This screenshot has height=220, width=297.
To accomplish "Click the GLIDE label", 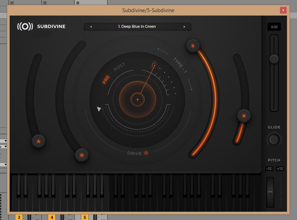I will [274, 127].
